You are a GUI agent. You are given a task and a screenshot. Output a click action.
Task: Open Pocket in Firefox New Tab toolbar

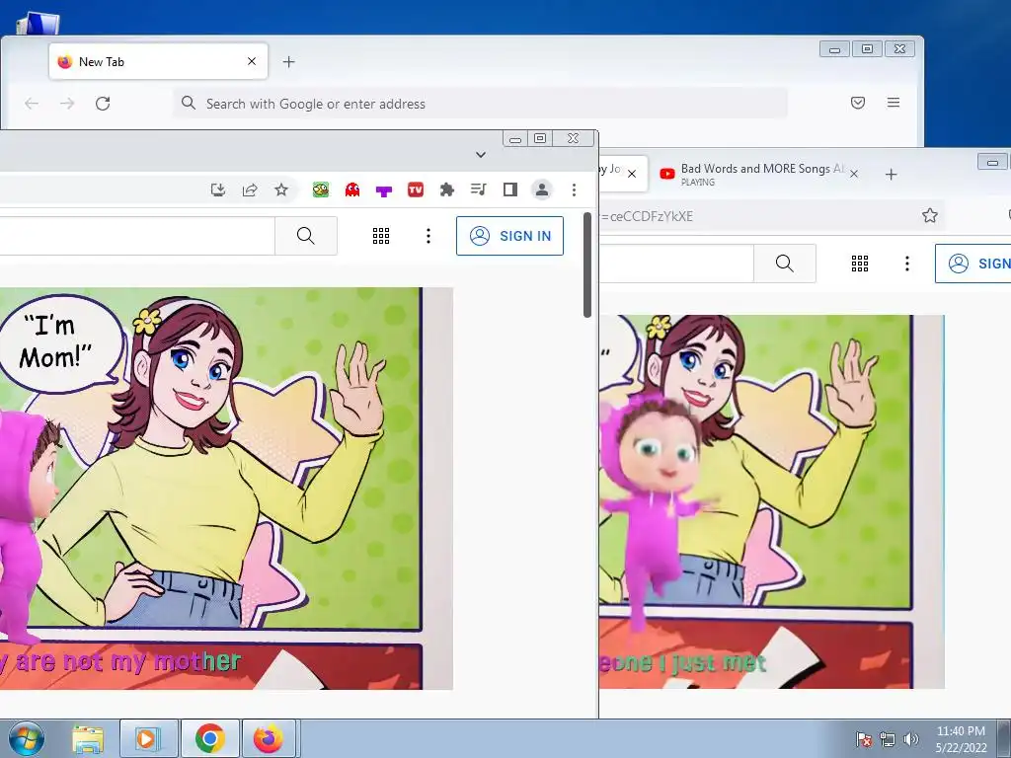coord(858,103)
